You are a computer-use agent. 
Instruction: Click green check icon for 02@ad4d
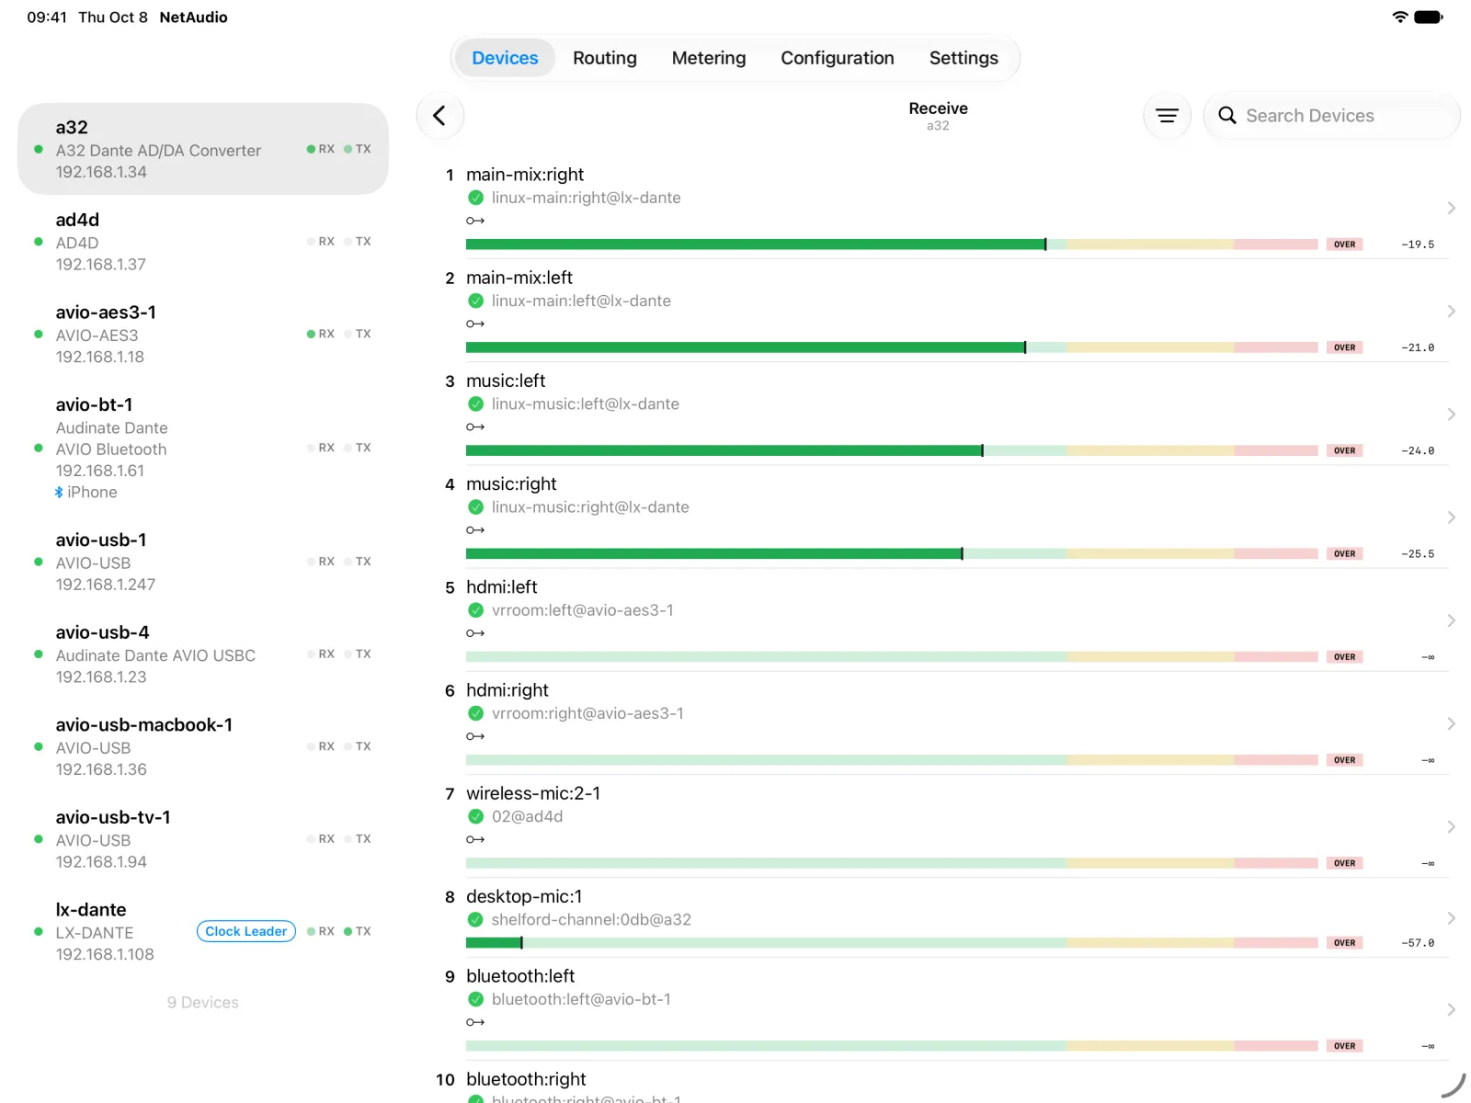point(475,816)
